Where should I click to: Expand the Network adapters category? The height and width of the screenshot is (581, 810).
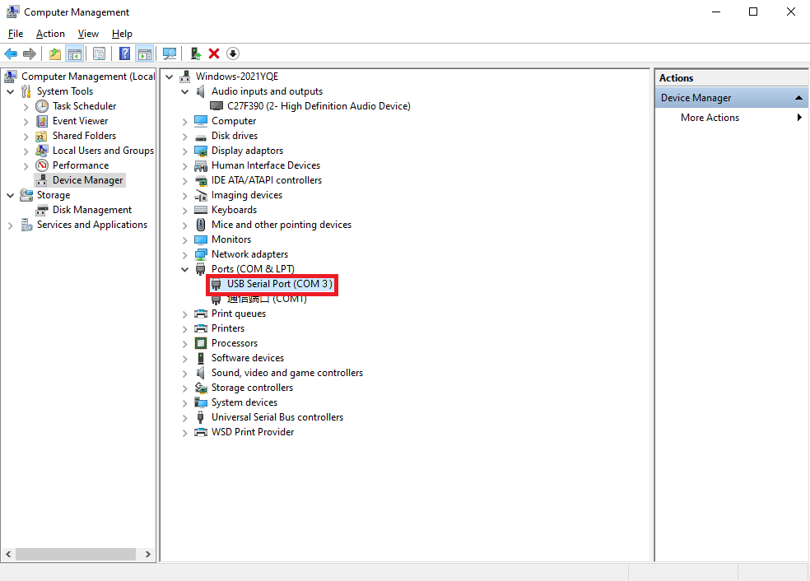pyautogui.click(x=185, y=254)
